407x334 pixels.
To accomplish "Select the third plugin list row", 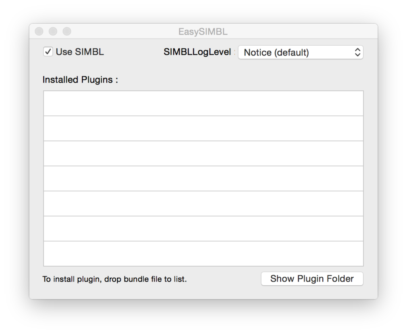I will coord(203,153).
